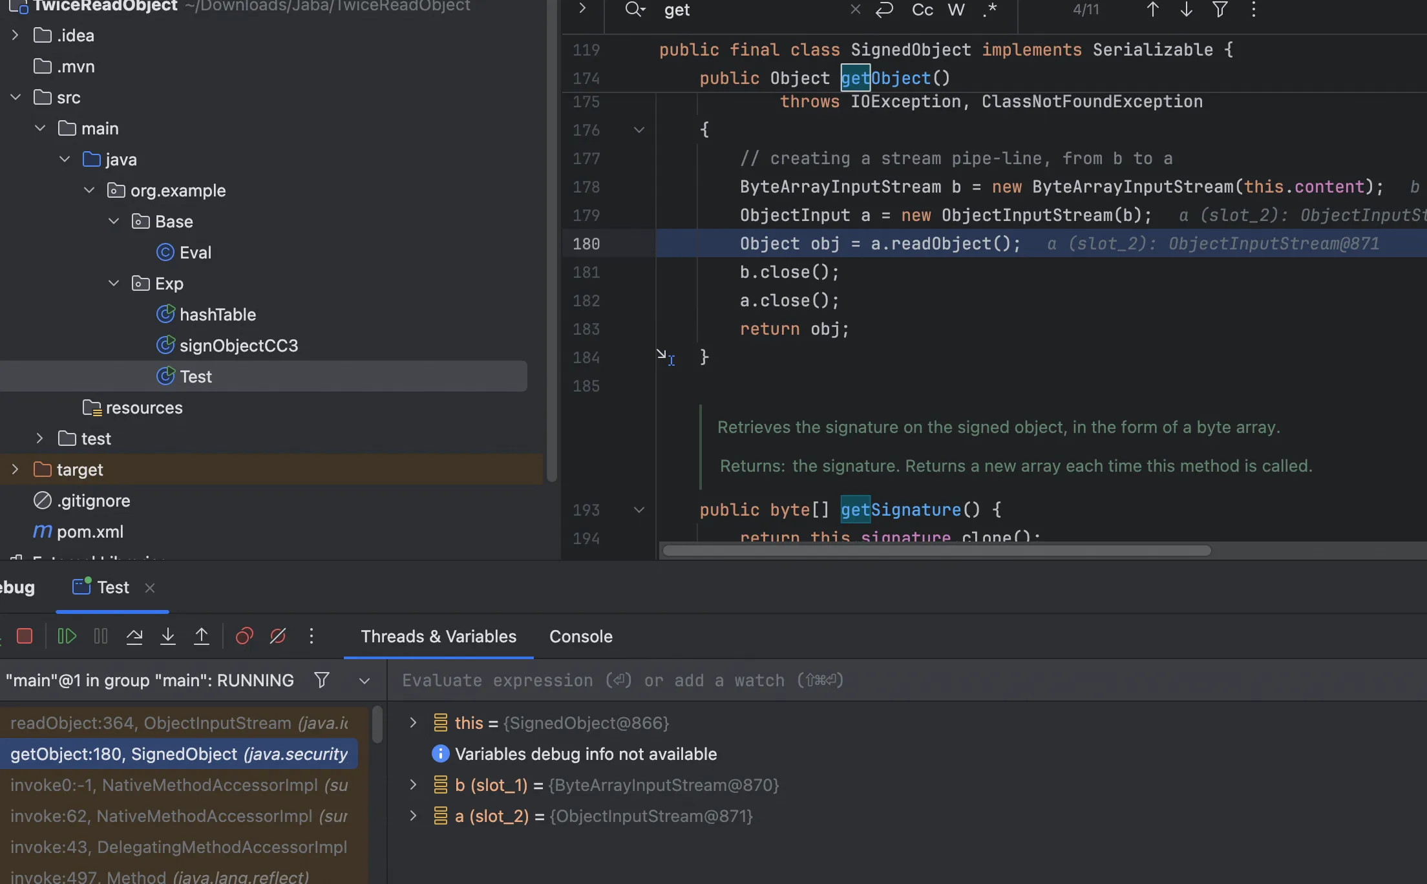The width and height of the screenshot is (1427, 884).
Task: Jump to previous search occurrence
Action: pyautogui.click(x=1152, y=10)
